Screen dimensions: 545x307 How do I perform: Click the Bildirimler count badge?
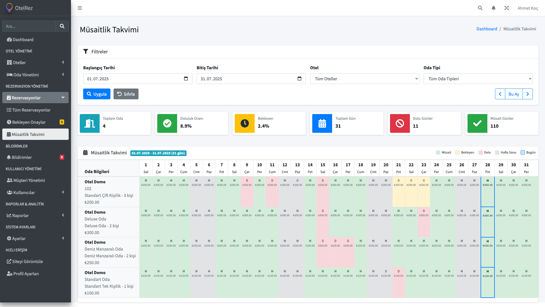62,157
